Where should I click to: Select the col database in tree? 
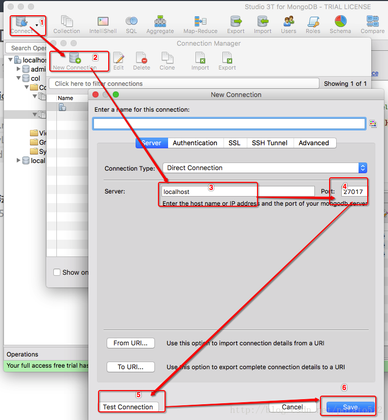click(x=31, y=79)
